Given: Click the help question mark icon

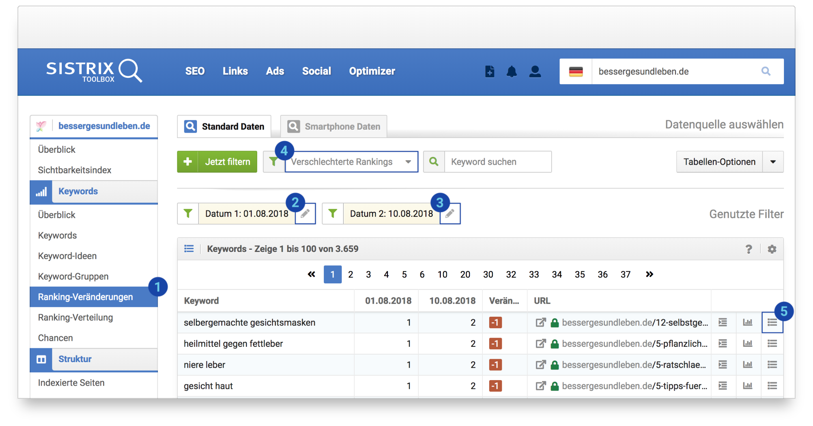Looking at the screenshot, I should tap(749, 249).
